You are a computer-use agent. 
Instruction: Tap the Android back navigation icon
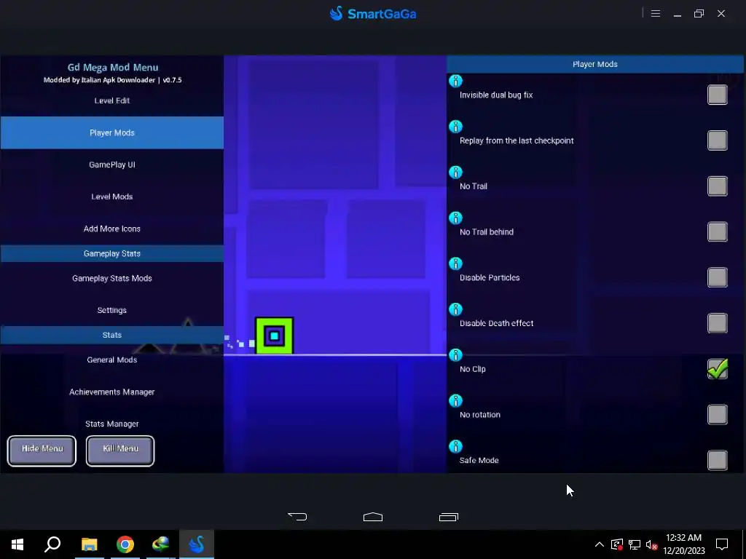point(297,517)
